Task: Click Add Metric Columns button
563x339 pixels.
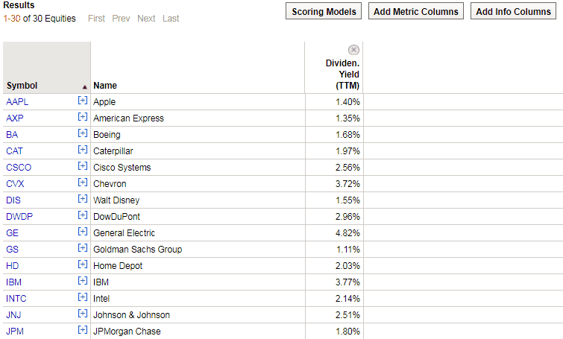Action: click(416, 11)
